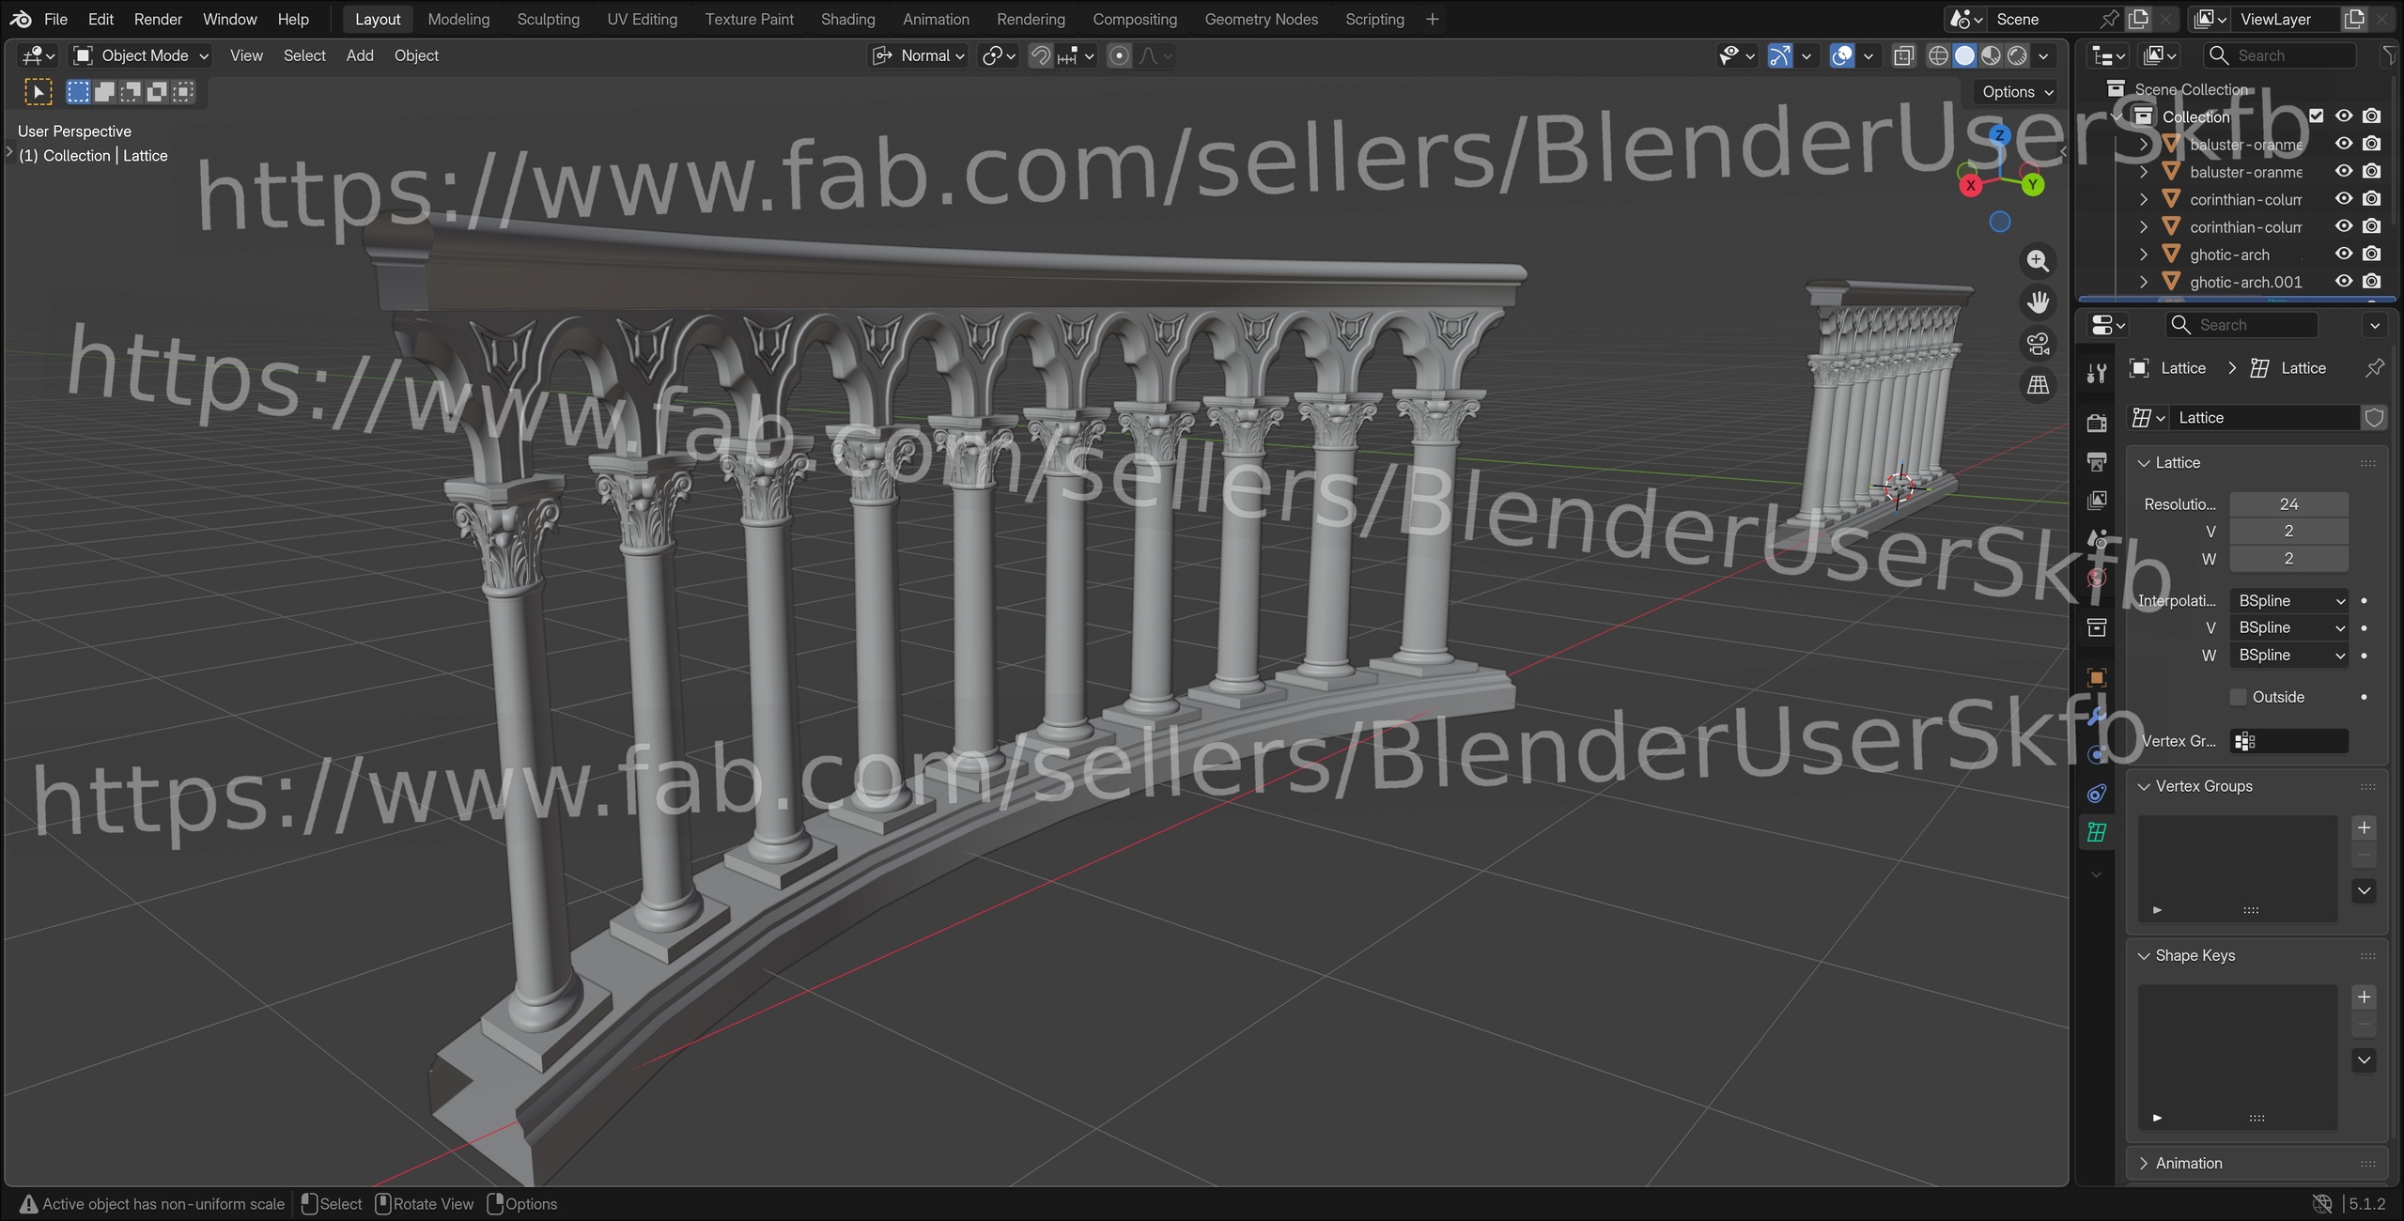Open the viewport Select menu

(304, 55)
